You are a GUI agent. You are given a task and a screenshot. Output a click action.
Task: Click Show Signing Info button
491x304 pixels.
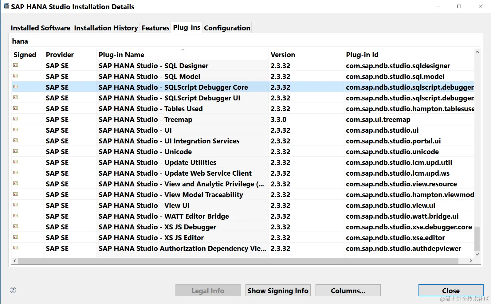tap(278, 290)
